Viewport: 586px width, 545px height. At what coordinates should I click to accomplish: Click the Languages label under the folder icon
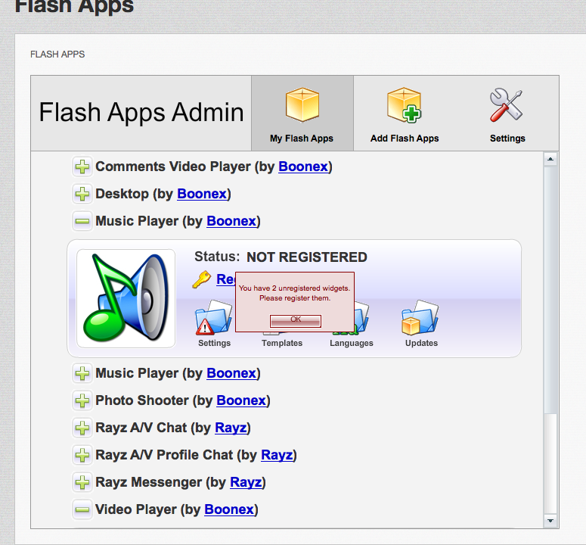(352, 343)
